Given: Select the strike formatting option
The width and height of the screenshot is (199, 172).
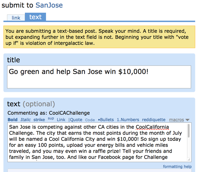Looking at the screenshot, I should [39, 120].
